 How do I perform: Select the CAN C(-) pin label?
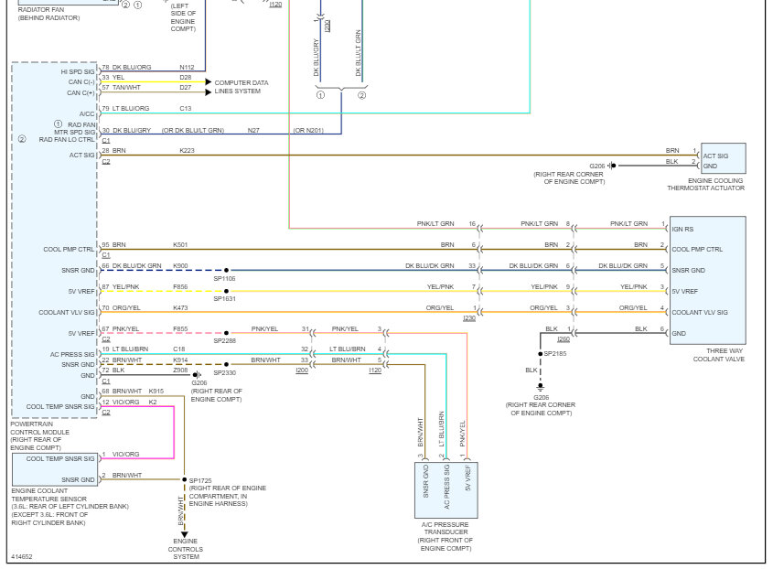(81, 81)
